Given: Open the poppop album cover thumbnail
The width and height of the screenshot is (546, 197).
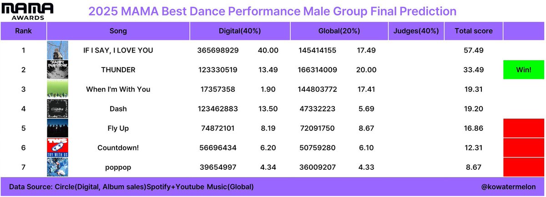Looking at the screenshot, I should click(x=58, y=167).
